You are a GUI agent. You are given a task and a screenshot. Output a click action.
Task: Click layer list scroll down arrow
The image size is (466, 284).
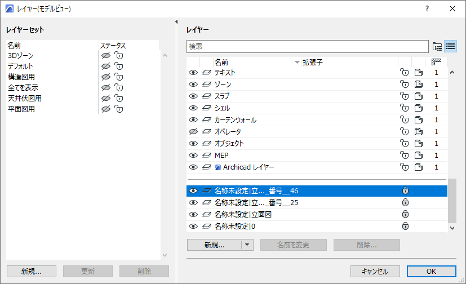click(x=452, y=228)
